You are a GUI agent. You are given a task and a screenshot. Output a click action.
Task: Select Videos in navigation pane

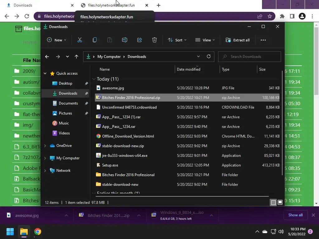coord(65,133)
